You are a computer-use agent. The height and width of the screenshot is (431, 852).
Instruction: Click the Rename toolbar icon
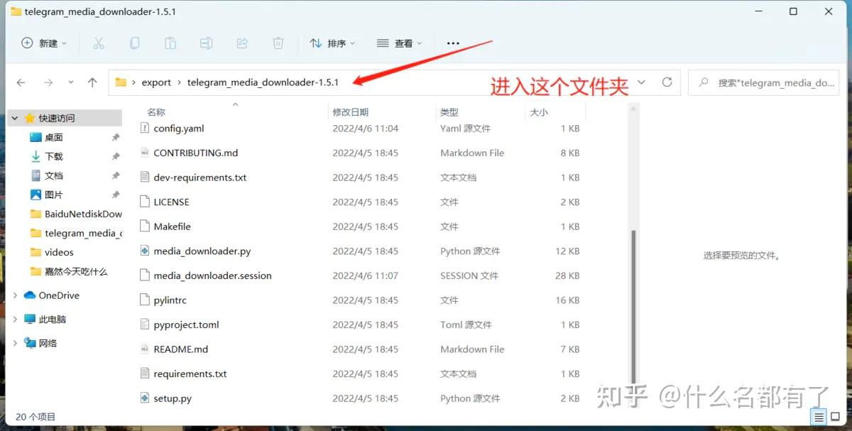(206, 43)
